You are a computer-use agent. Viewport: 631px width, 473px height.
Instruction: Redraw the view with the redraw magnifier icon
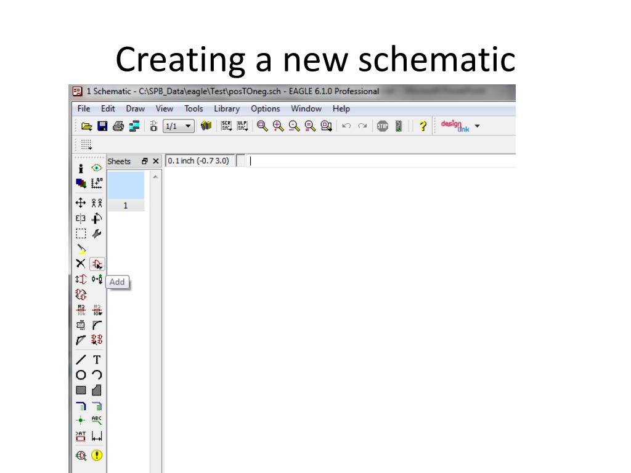click(x=310, y=126)
